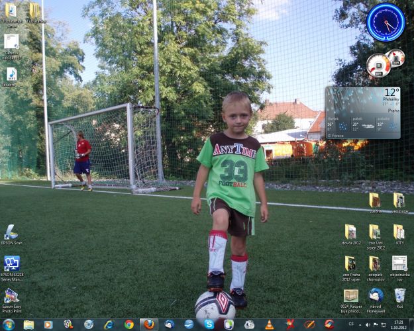This screenshot has width=414, height=331.
Task: Open the Koš recycle bin
Action: [x=399, y=298]
